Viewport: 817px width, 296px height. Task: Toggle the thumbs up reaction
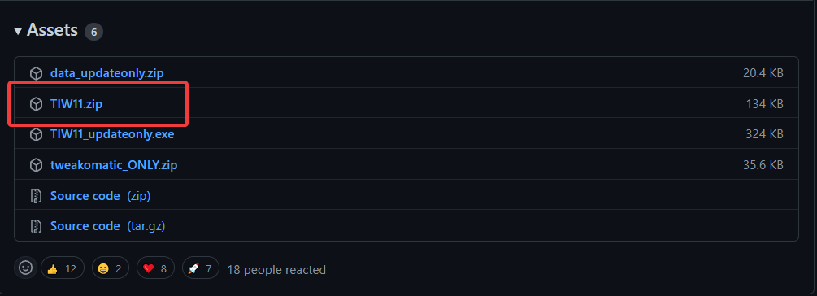coord(63,268)
